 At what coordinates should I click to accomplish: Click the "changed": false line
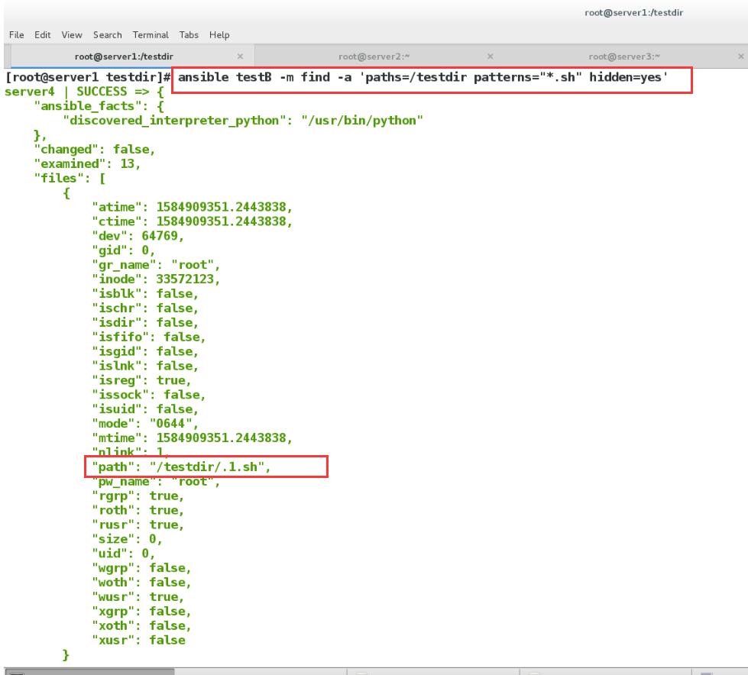[95, 149]
